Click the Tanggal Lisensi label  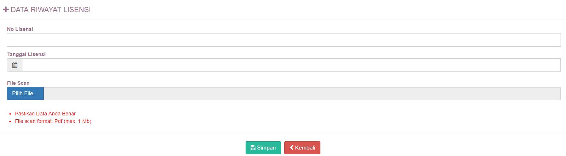(26, 54)
